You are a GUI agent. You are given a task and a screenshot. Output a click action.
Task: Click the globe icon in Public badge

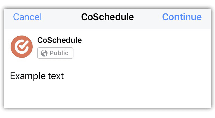(44, 53)
